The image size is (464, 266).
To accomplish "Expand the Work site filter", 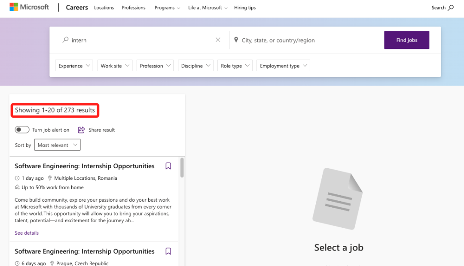I will click(x=115, y=66).
